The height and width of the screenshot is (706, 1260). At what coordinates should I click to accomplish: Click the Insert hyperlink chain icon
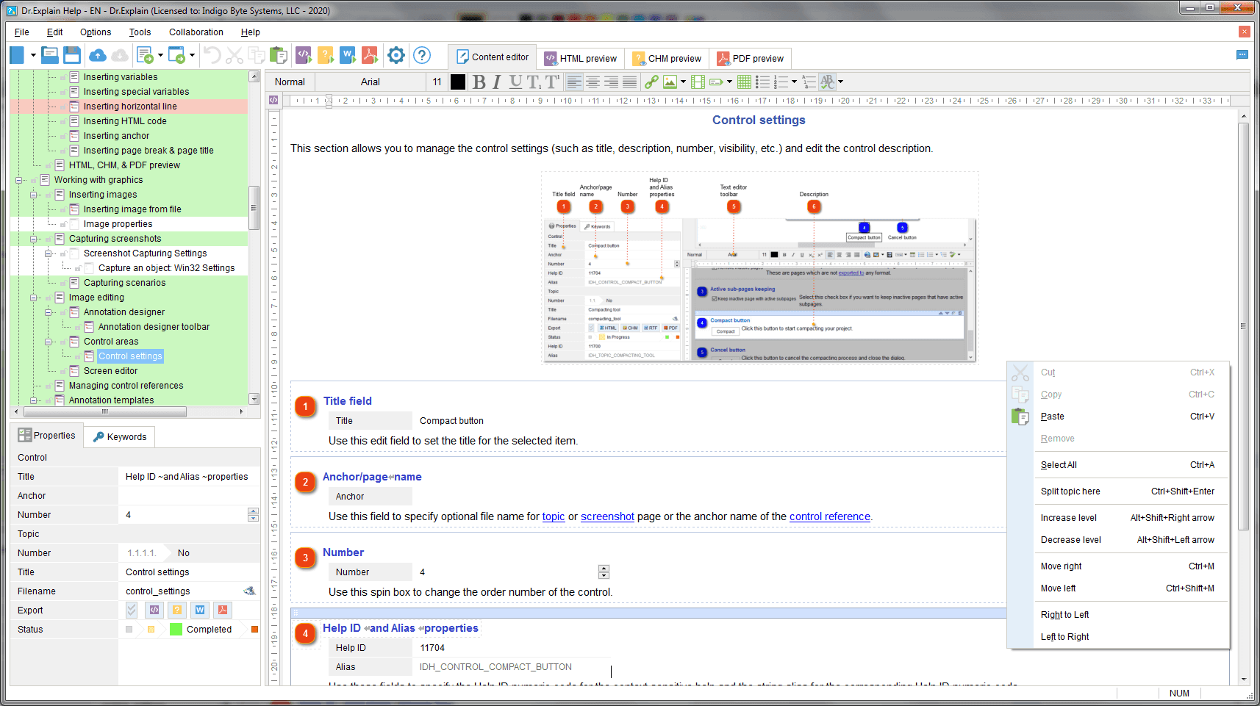click(651, 82)
